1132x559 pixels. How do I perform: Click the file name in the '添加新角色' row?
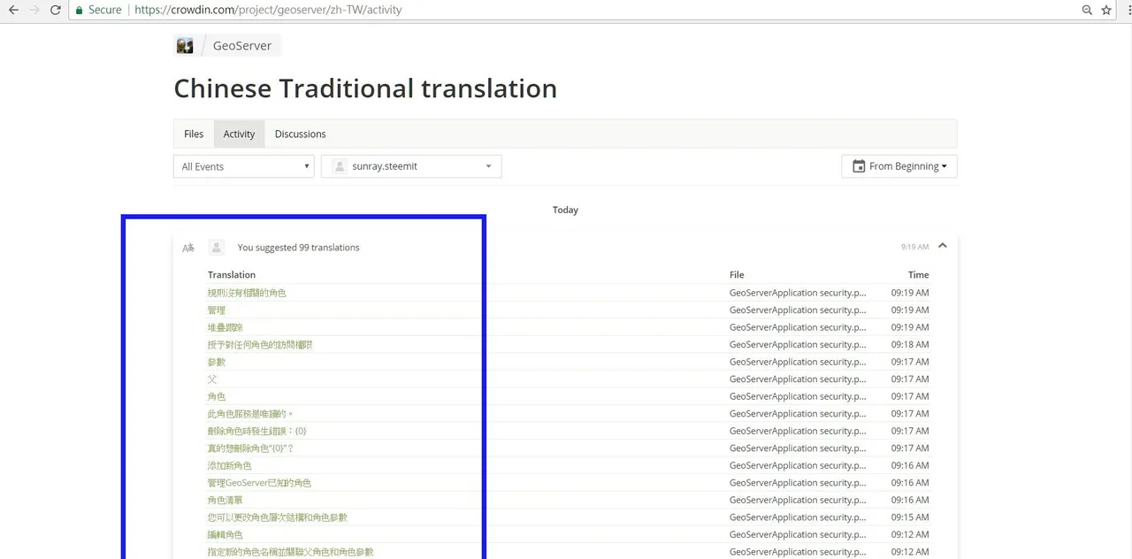pyautogui.click(x=798, y=465)
